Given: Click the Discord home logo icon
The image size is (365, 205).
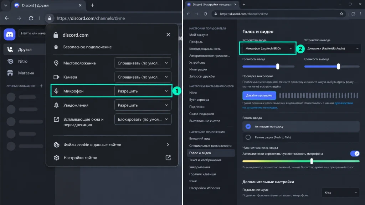Looking at the screenshot, I should click(x=10, y=35).
